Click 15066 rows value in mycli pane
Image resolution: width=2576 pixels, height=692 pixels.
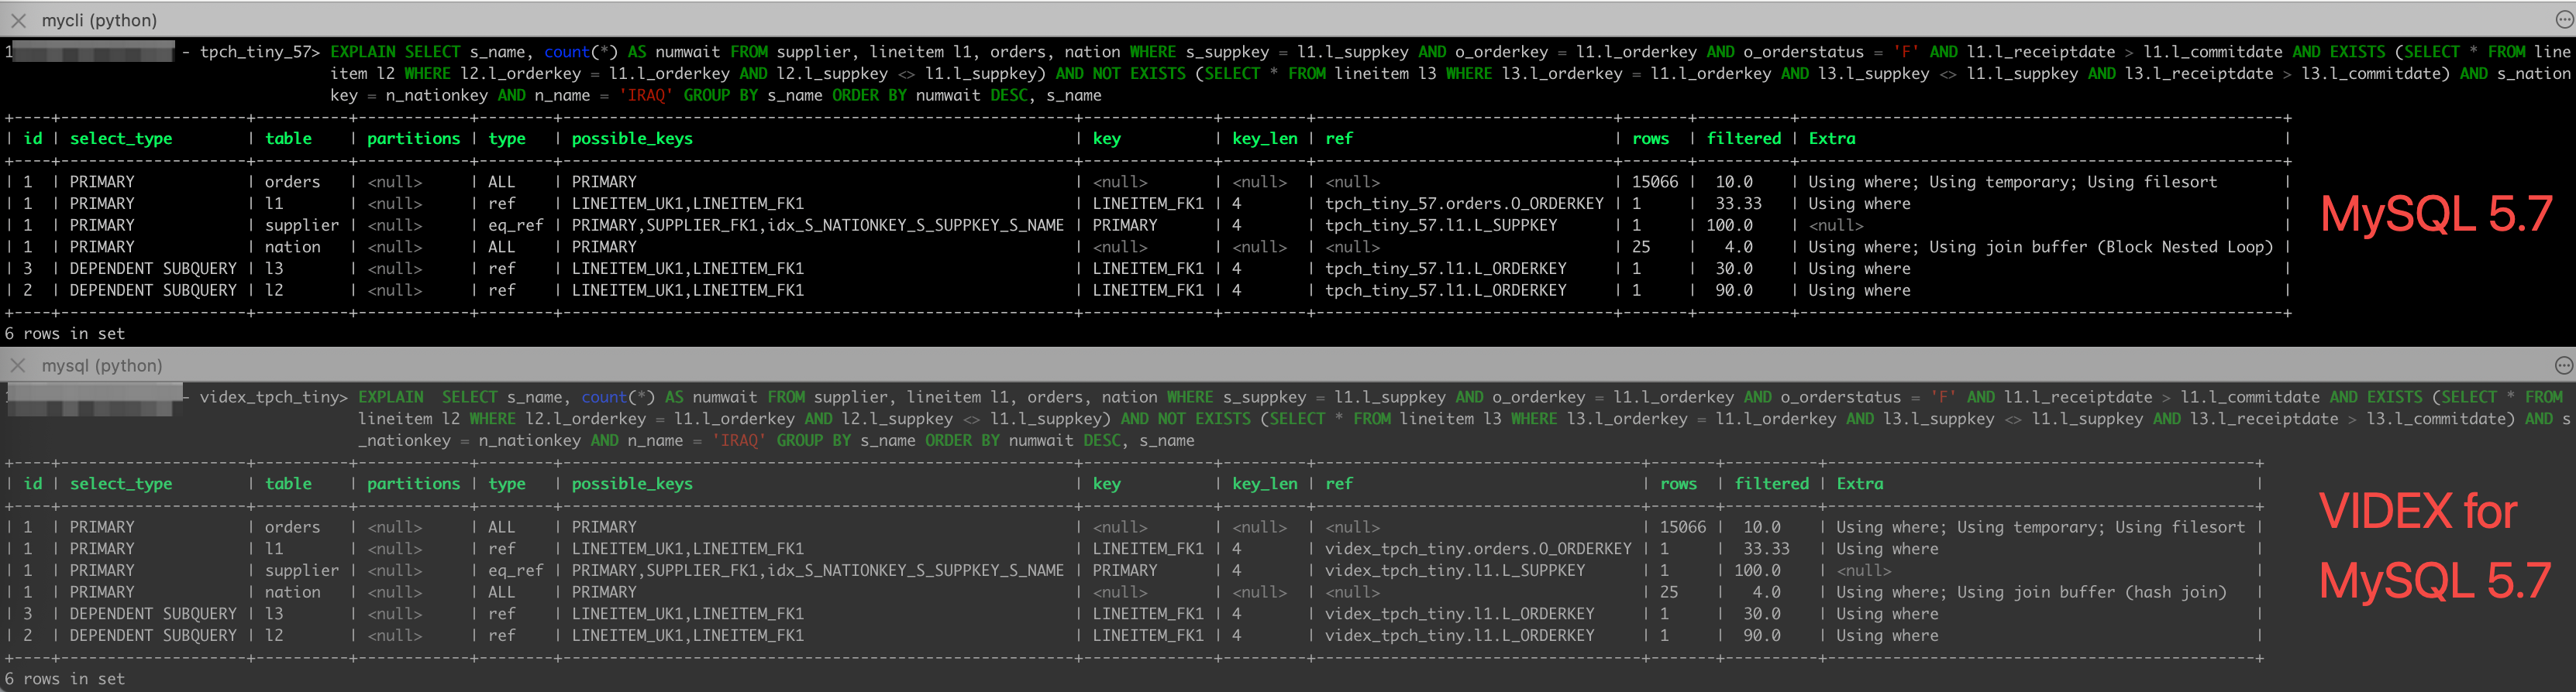tap(1655, 182)
